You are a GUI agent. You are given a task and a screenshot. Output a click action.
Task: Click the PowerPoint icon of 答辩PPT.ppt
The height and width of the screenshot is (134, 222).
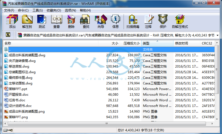point(6,89)
